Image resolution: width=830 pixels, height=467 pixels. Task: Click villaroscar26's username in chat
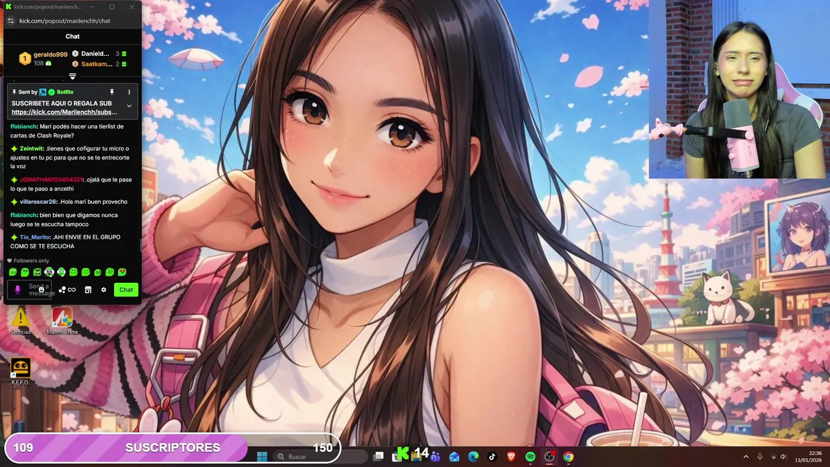38,202
